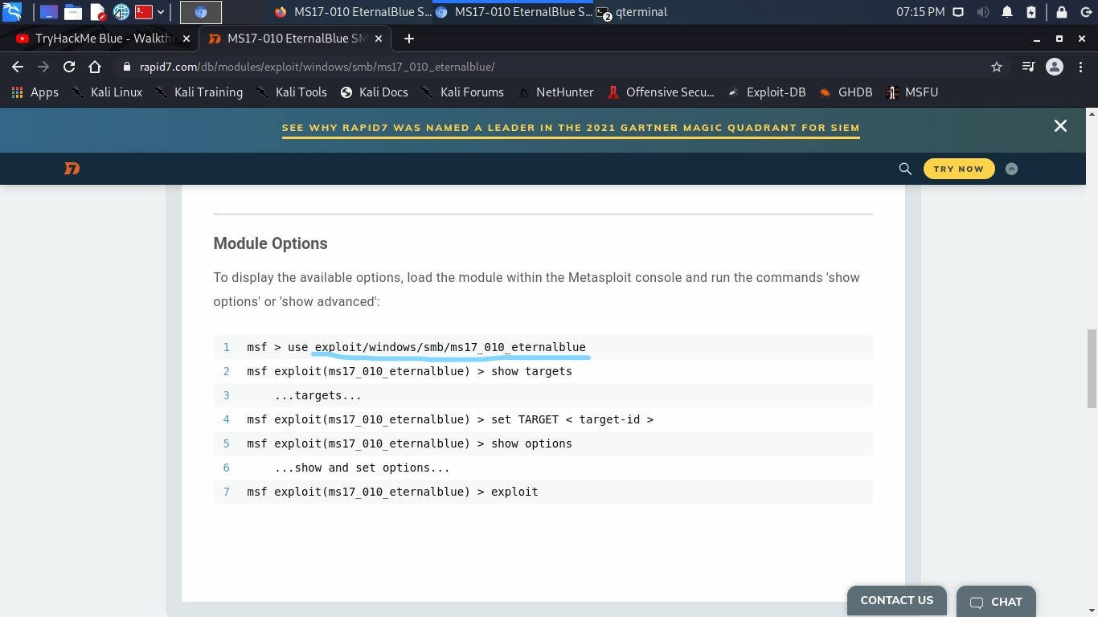
Task: Open the browser profile avatar
Action: 1055,67
